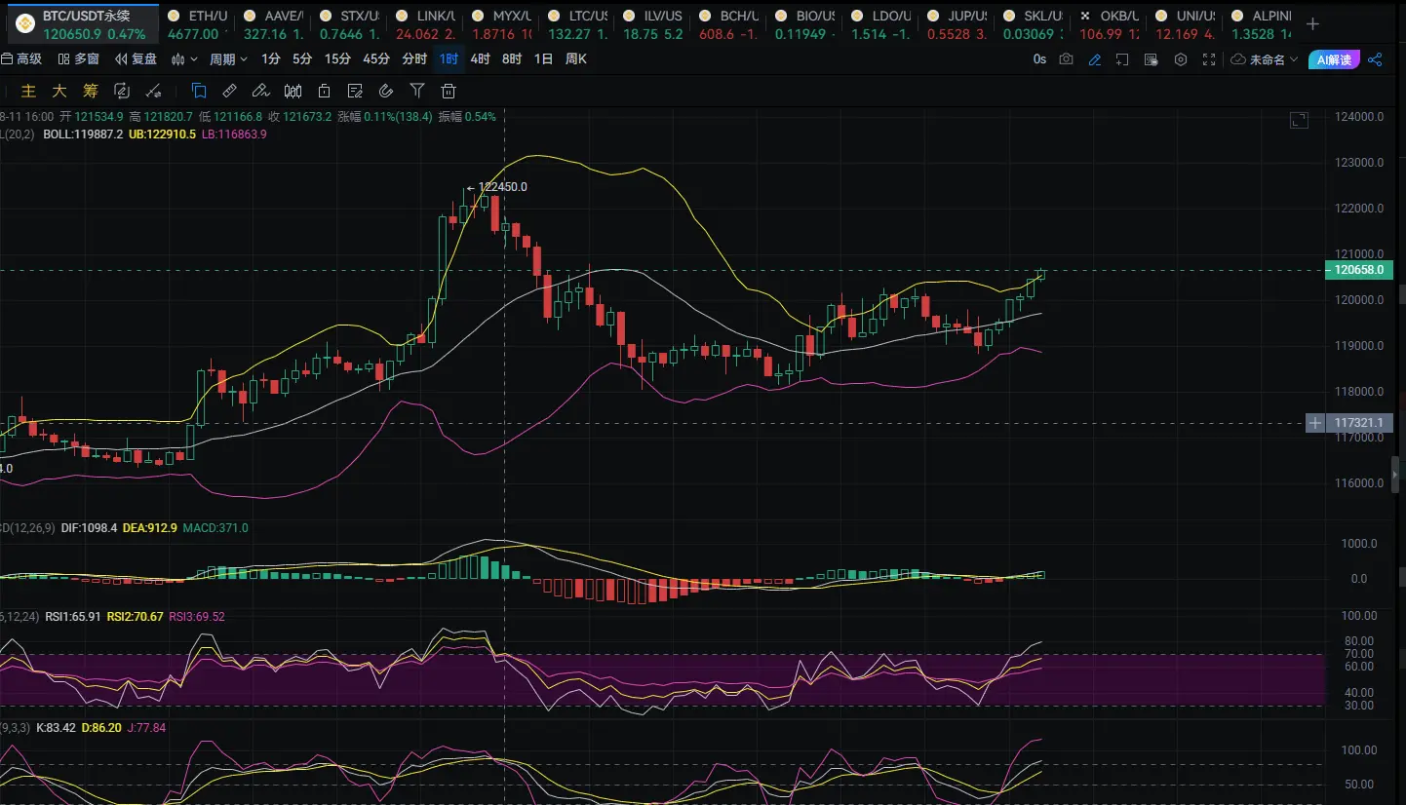Take a chart screenshot with camera icon
The image size is (1406, 805).
tap(1067, 59)
